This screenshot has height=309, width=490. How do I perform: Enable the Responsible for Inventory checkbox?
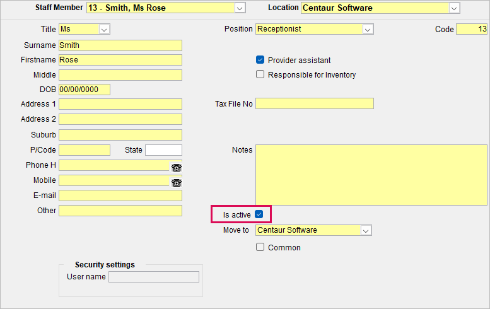pyautogui.click(x=260, y=74)
